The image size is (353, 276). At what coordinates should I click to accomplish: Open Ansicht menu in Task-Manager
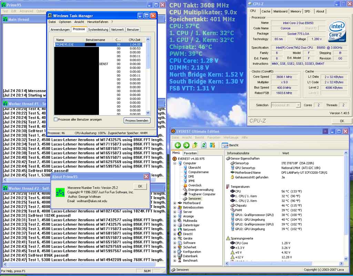(79, 22)
